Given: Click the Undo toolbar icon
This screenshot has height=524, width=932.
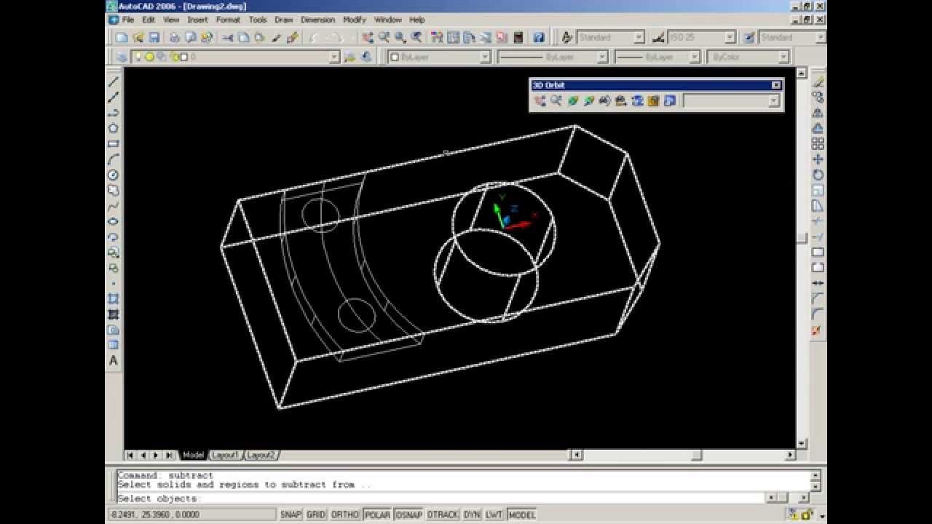Looking at the screenshot, I should pos(315,37).
